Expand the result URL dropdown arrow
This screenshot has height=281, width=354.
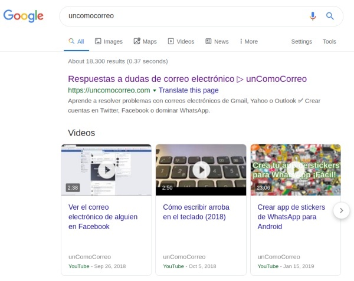155,91
